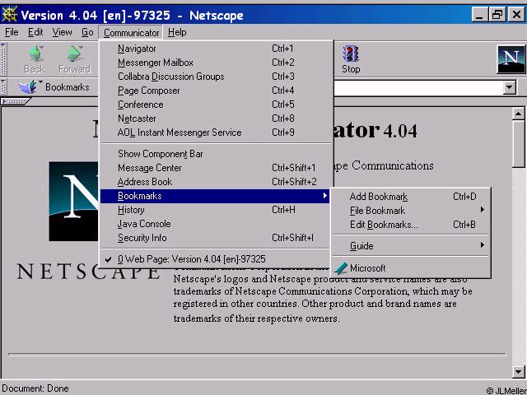The width and height of the screenshot is (527, 395).
Task: Click the vertical scrollbar down arrow
Action: tap(519, 371)
